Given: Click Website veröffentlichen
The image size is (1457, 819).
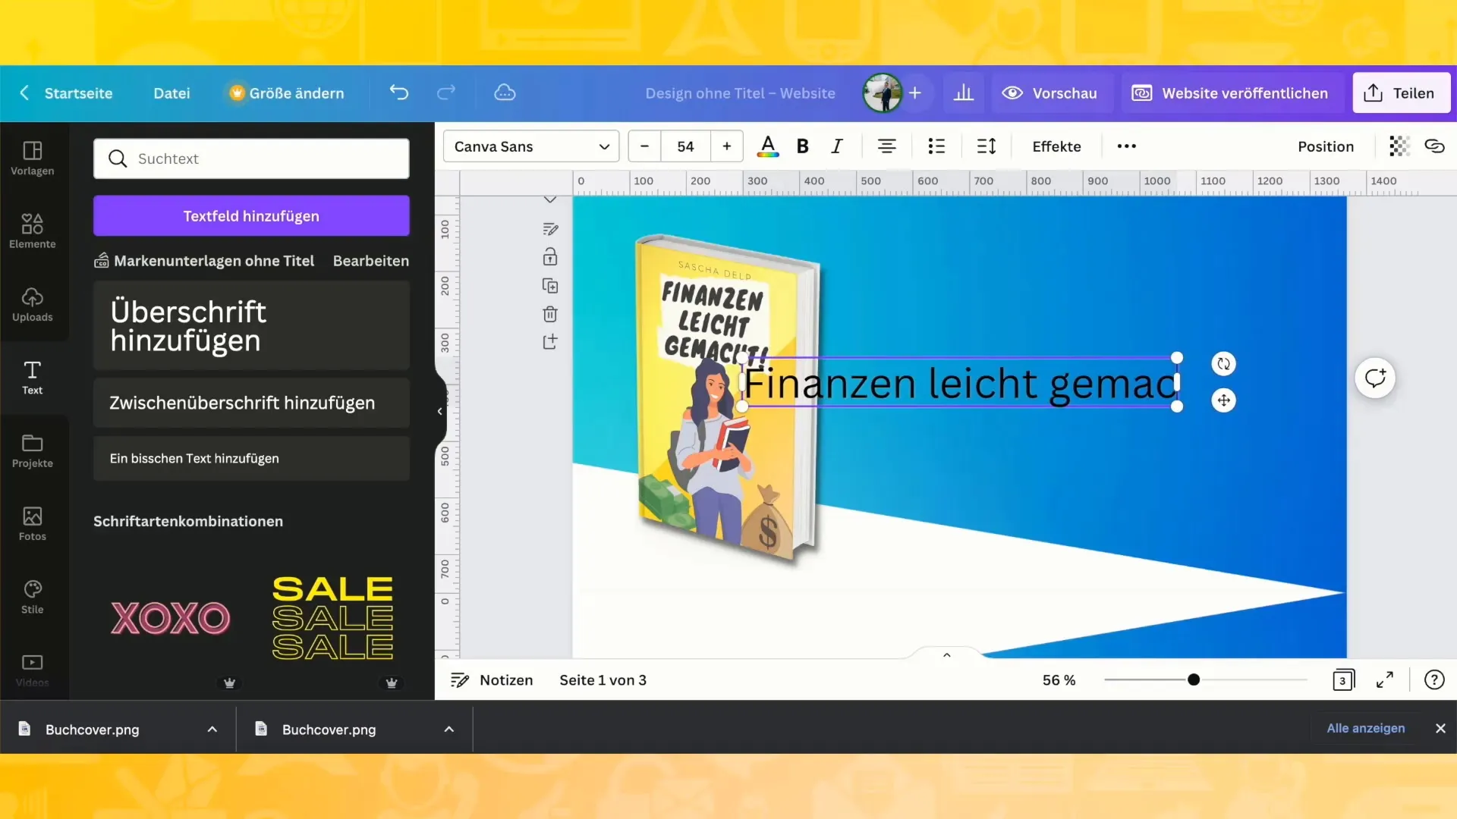Looking at the screenshot, I should click(1230, 93).
